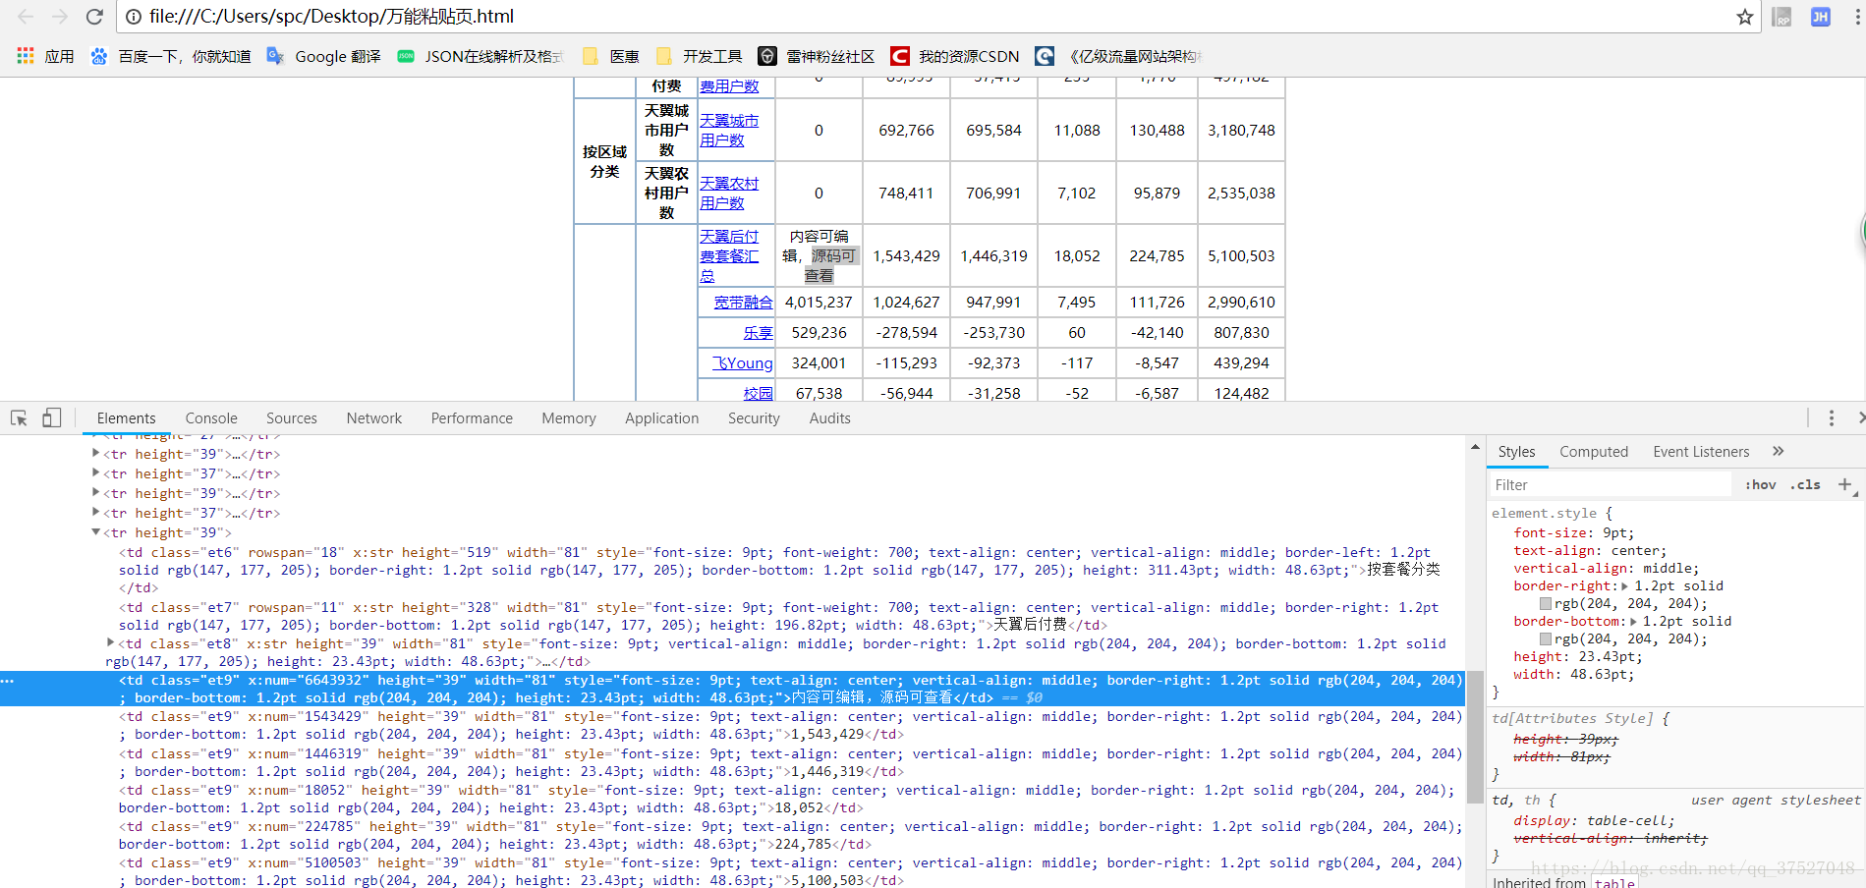Expand the first tr height="37" node
Screen dimensions: 1866x888
(95, 473)
